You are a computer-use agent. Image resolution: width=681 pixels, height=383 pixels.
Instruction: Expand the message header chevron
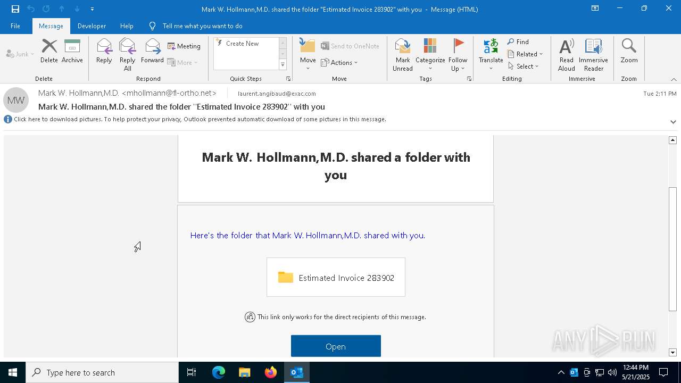pos(673,122)
